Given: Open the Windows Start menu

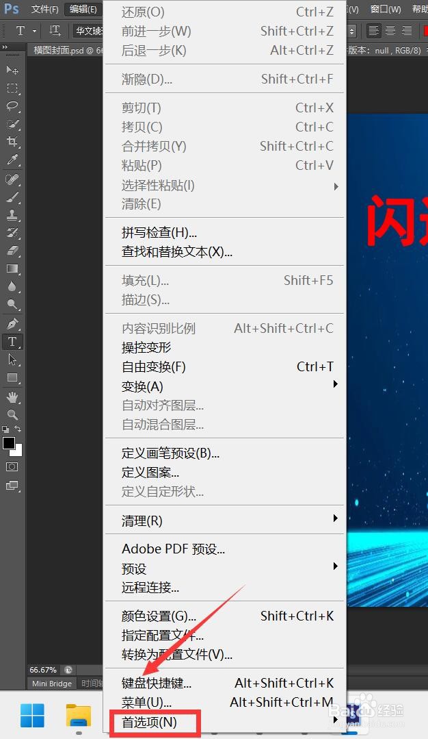Looking at the screenshot, I should pos(32,716).
